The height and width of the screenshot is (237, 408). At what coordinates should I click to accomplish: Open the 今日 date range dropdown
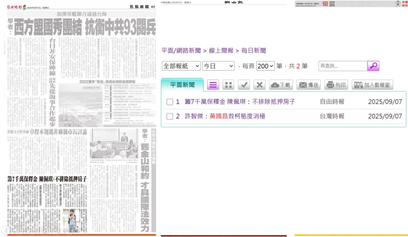(x=218, y=66)
